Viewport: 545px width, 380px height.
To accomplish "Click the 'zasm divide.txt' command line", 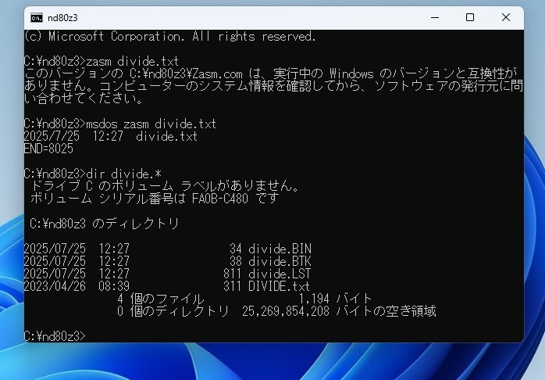I will 102,61.
